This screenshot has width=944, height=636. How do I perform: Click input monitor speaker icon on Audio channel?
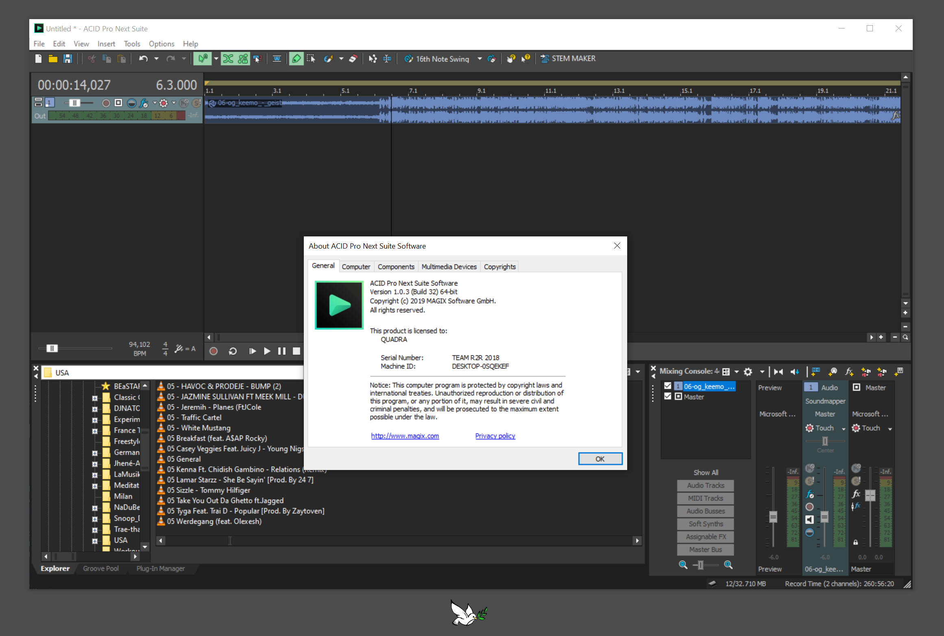[810, 520]
